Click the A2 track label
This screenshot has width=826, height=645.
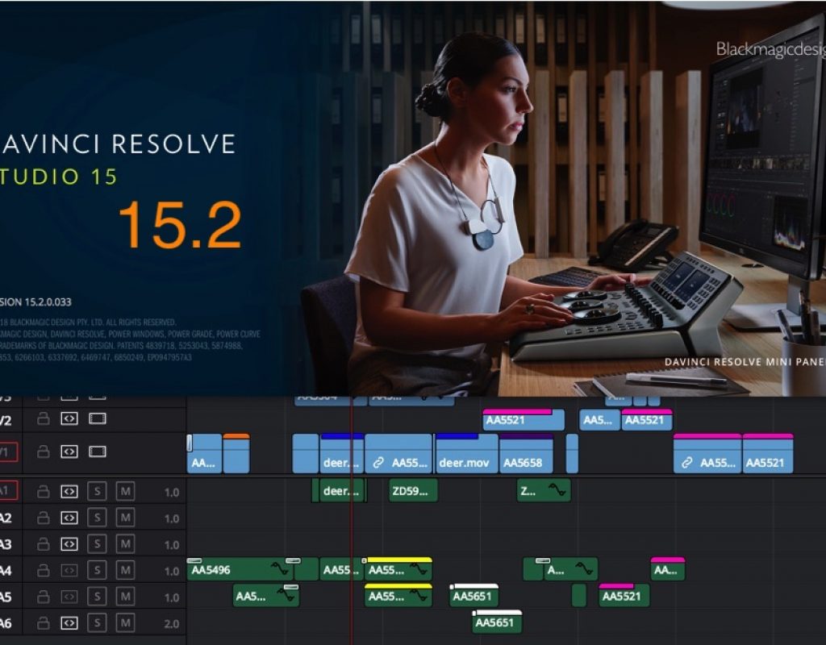[6, 518]
